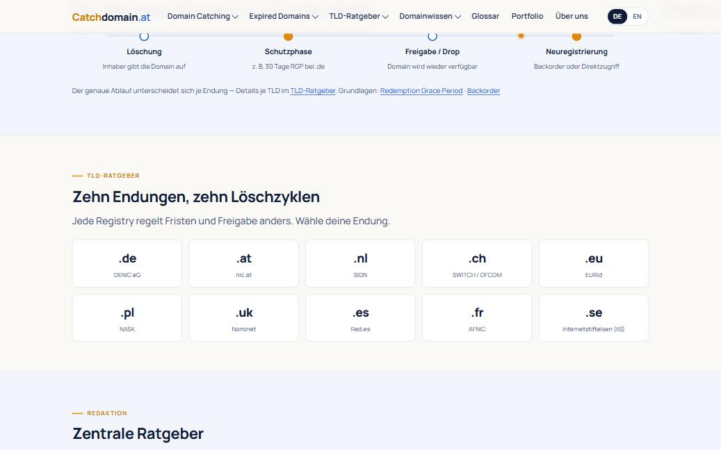
Task: Select the .at nic.at card
Action: 244,264
